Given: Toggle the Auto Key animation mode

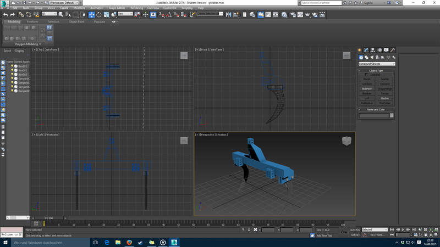Looking at the screenshot, I should click(354, 229).
